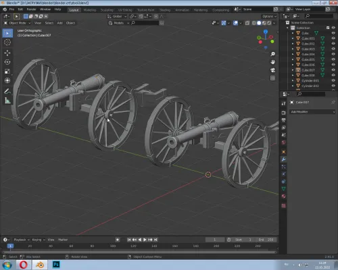
Task: Open the Object Constraints properties tab
Action: pos(283,182)
